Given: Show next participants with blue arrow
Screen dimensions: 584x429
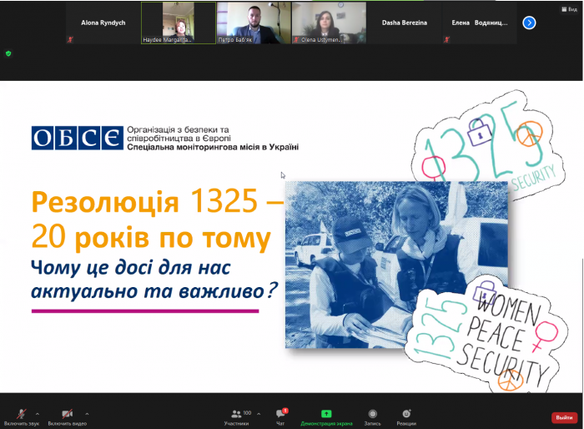Looking at the screenshot, I should 529,23.
